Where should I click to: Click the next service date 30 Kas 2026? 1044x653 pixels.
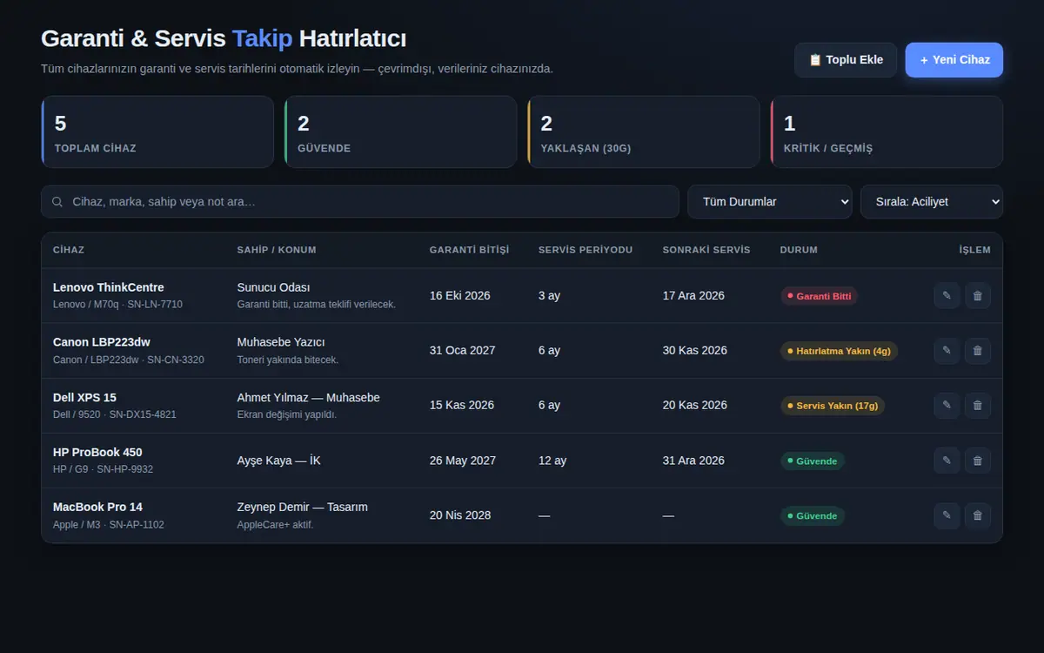click(x=695, y=351)
